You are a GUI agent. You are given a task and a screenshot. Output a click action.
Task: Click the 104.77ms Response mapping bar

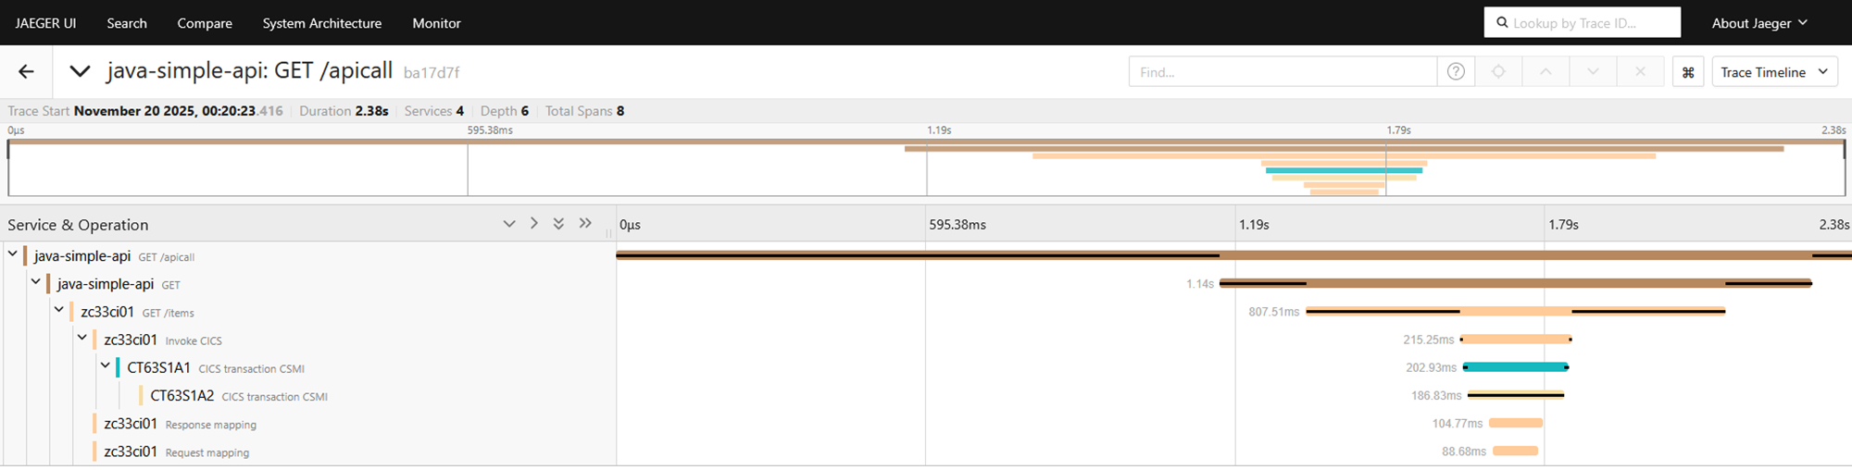[x=1515, y=423]
